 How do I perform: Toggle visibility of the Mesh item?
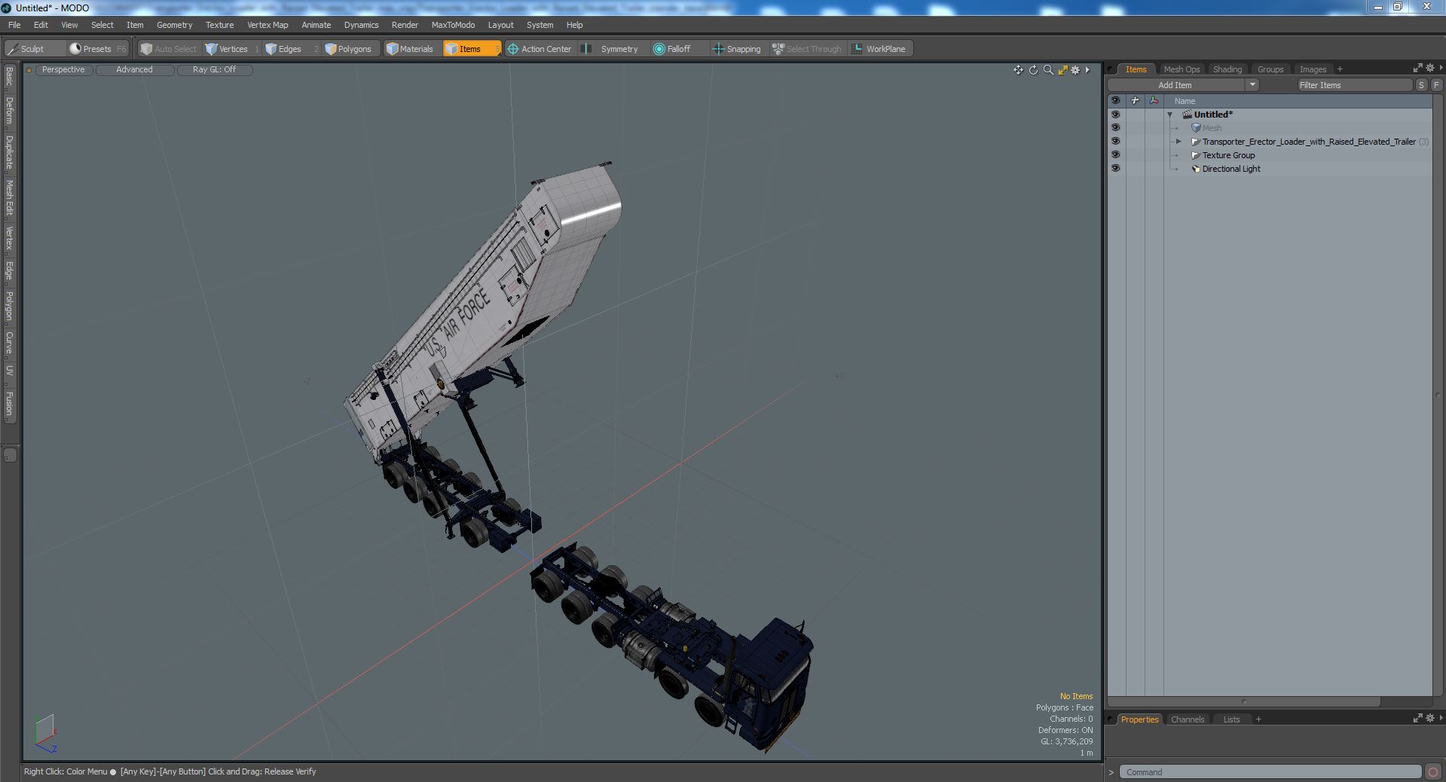[x=1115, y=128]
